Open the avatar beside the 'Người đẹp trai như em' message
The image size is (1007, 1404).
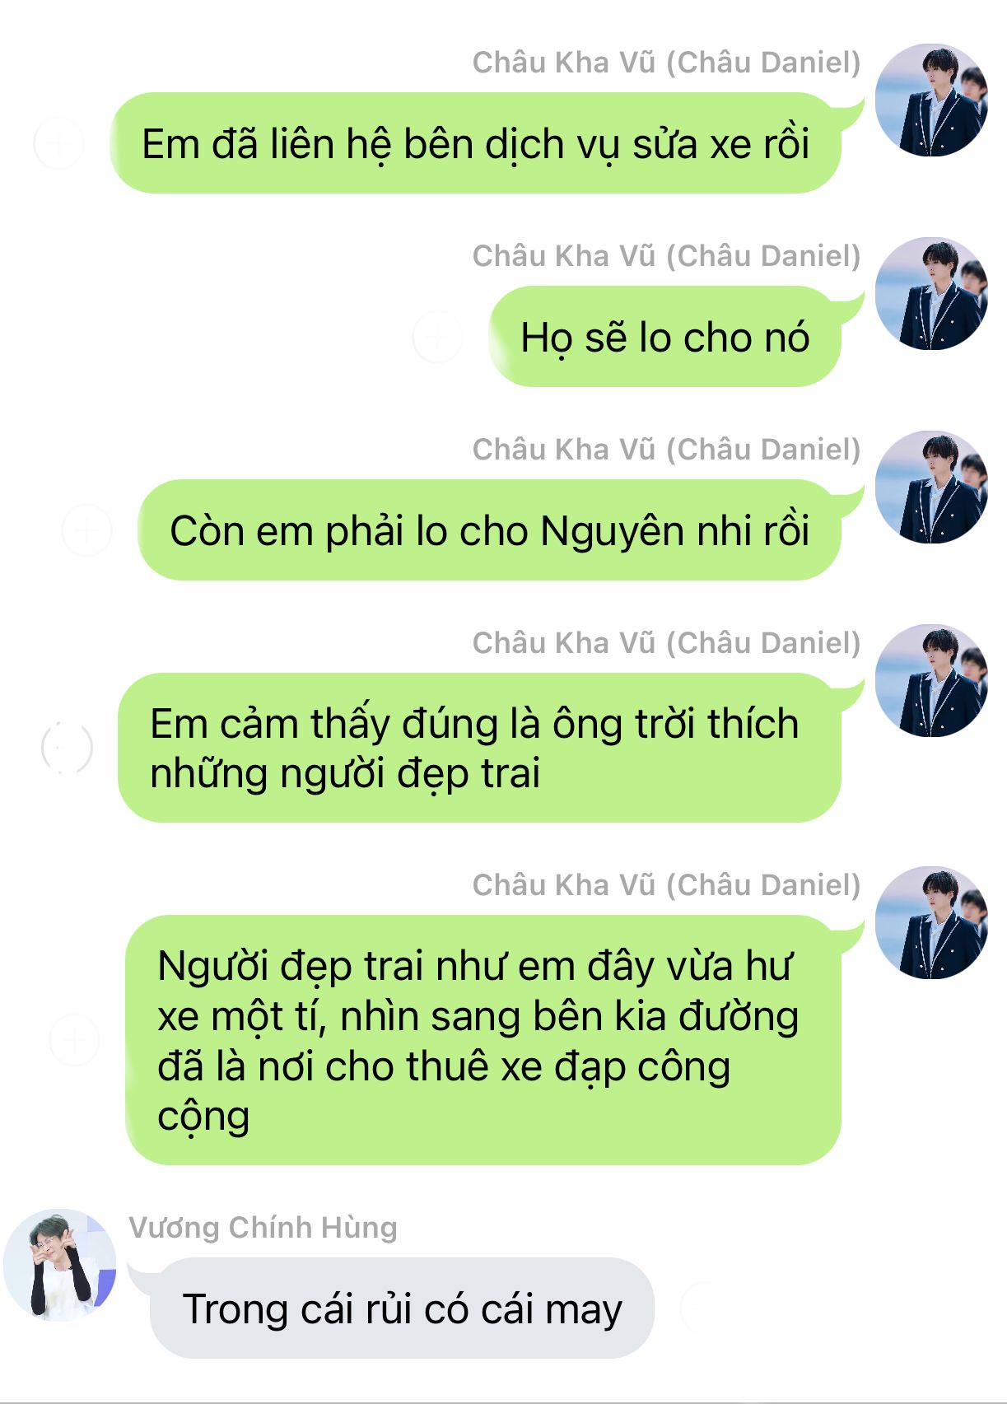tap(931, 923)
